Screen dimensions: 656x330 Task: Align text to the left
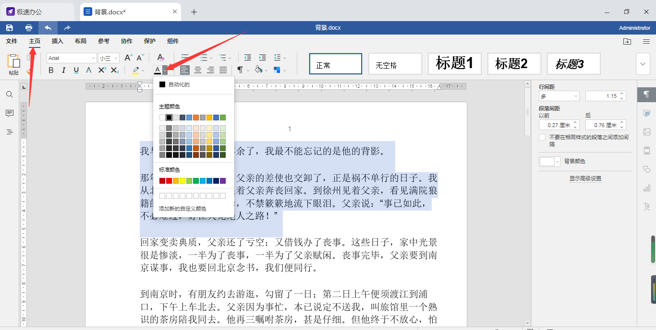185,71
